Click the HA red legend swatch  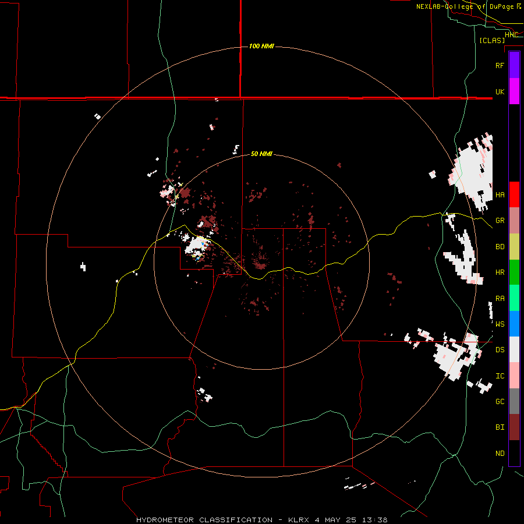point(514,194)
